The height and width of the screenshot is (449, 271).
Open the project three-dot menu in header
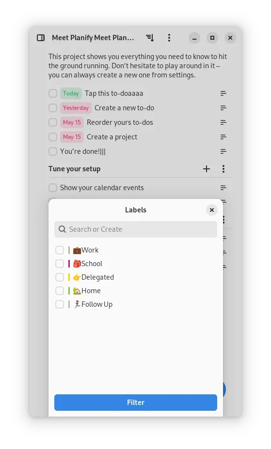pos(169,38)
